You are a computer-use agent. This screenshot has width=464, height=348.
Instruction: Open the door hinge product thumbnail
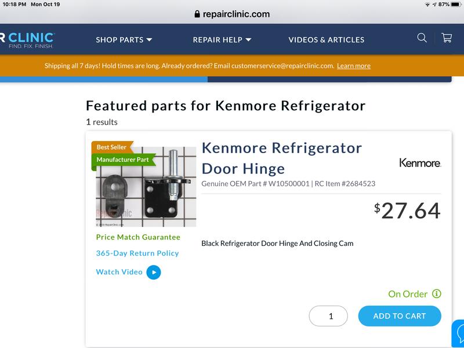146,187
